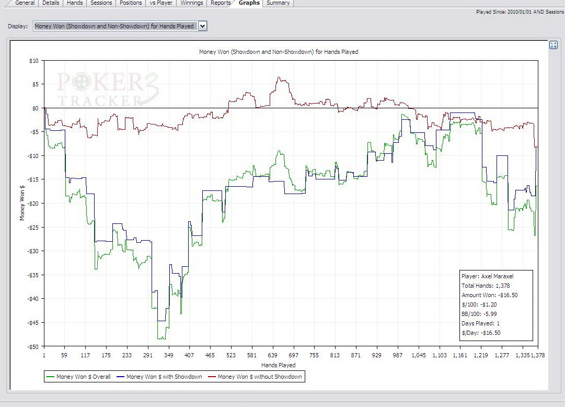Go to the Sessions tab

click(x=101, y=3)
